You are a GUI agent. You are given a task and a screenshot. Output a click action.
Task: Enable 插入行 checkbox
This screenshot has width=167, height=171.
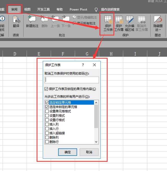(47, 129)
